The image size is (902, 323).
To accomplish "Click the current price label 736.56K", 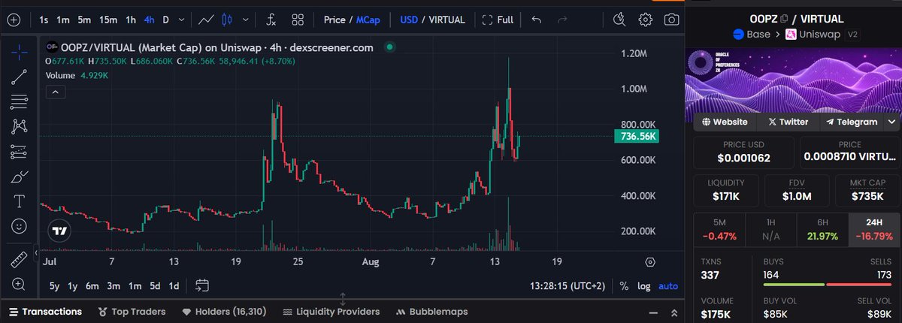I will pos(638,136).
